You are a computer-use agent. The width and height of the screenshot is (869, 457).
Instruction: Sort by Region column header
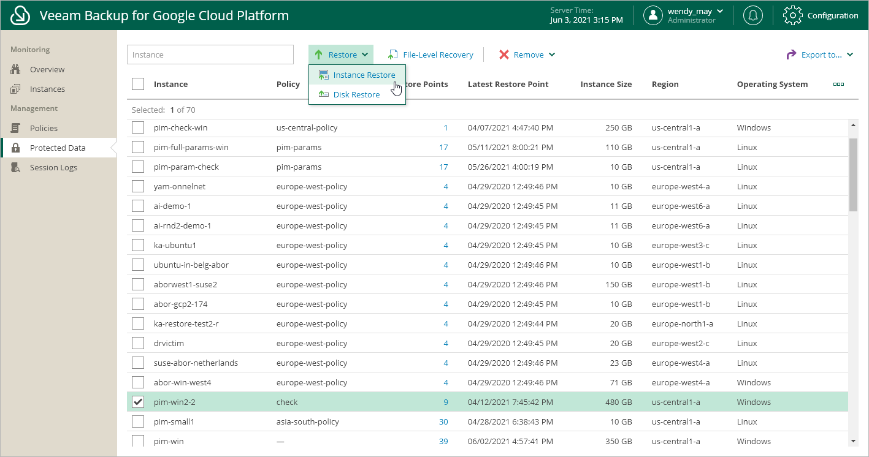tap(665, 84)
